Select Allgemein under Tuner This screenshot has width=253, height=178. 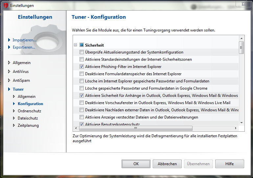click(26, 97)
